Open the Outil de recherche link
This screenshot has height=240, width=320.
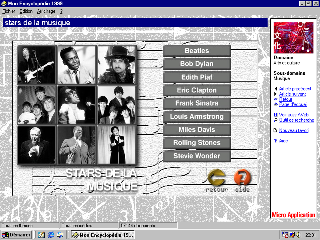coord(296,120)
